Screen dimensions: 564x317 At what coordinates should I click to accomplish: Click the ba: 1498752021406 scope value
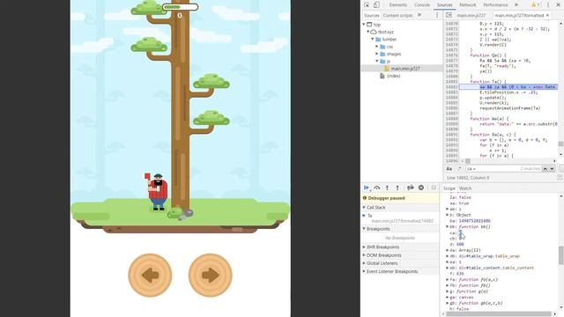[x=475, y=221]
